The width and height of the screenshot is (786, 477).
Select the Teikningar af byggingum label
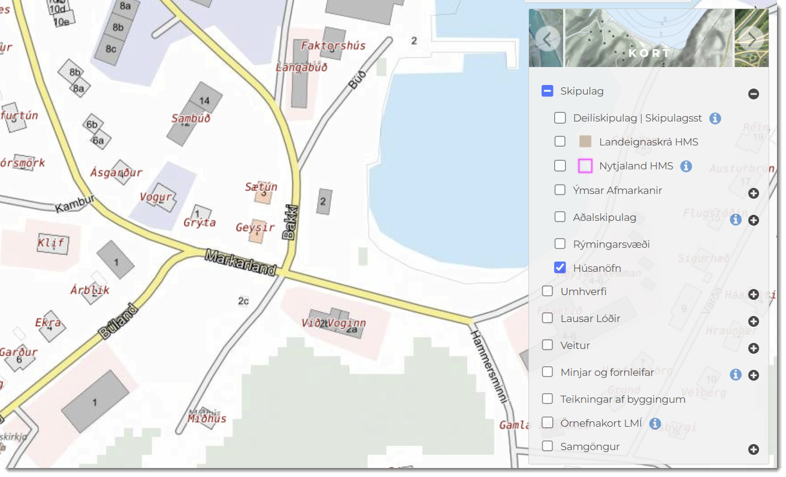[622, 399]
